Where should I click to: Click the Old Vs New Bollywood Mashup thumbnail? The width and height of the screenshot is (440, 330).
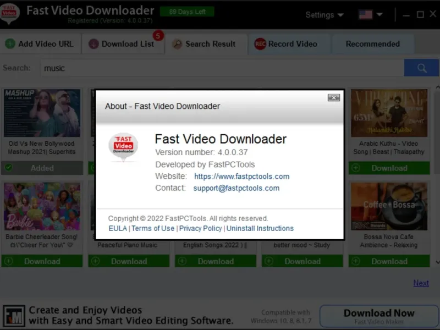coord(42,113)
